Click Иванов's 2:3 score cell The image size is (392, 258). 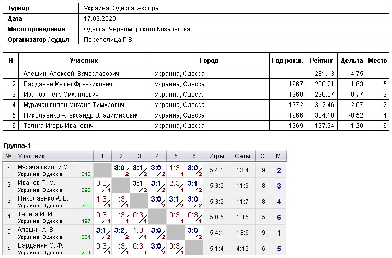pos(176,186)
